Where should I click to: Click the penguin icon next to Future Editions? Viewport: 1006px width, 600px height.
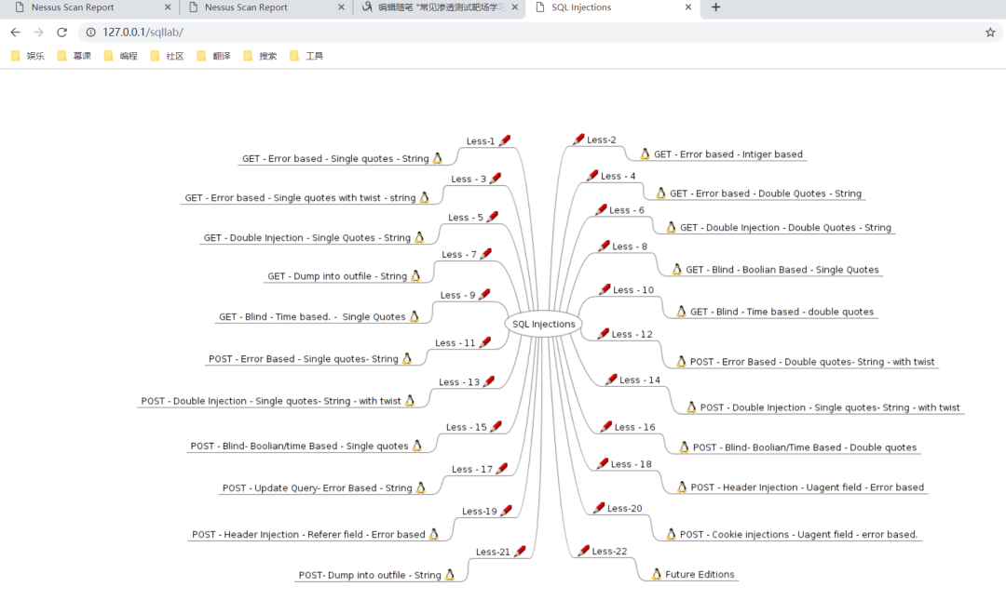[x=657, y=574]
